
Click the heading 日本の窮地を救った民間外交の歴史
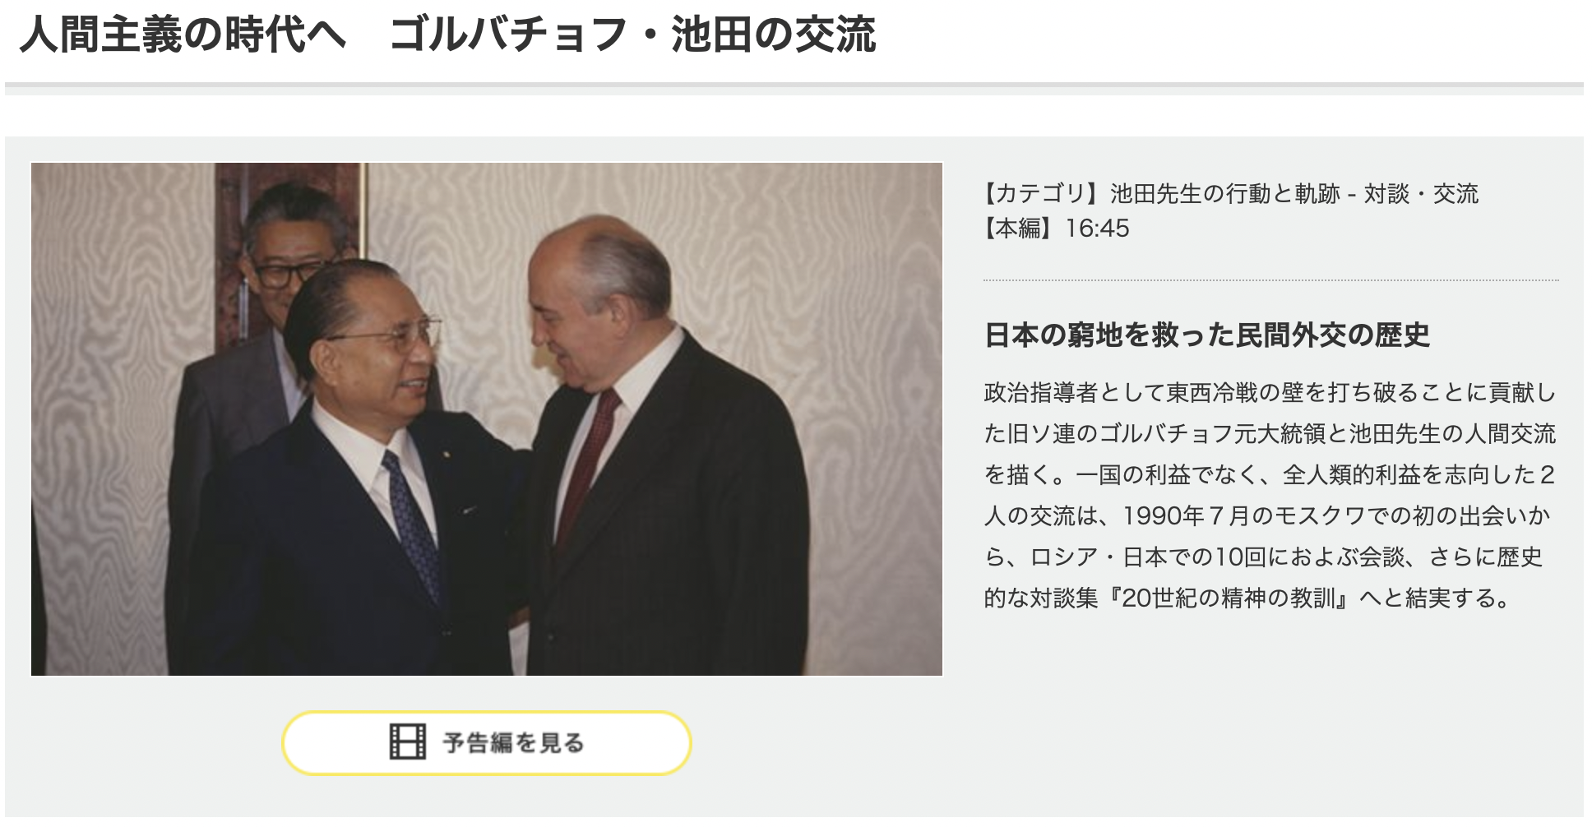click(1207, 335)
